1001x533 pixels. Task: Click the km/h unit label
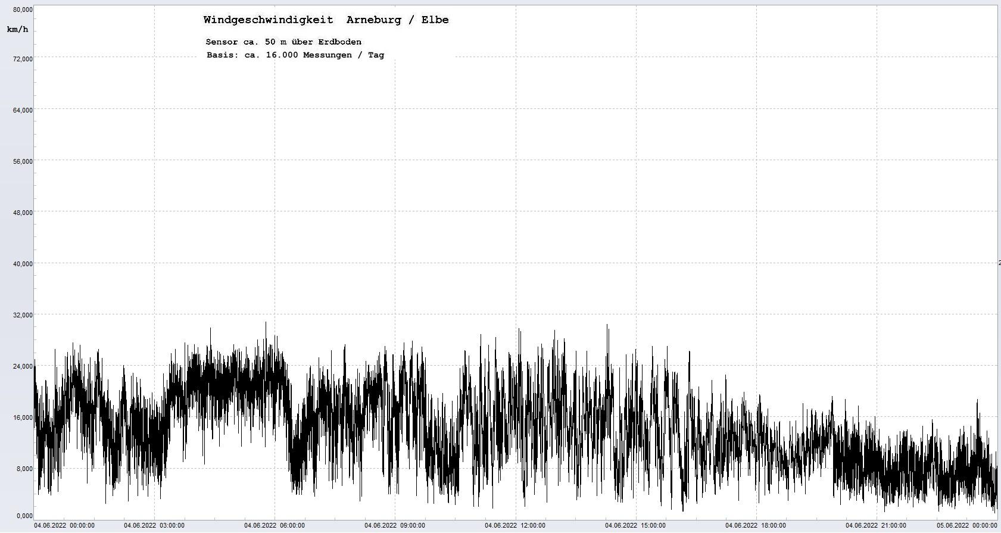[17, 29]
